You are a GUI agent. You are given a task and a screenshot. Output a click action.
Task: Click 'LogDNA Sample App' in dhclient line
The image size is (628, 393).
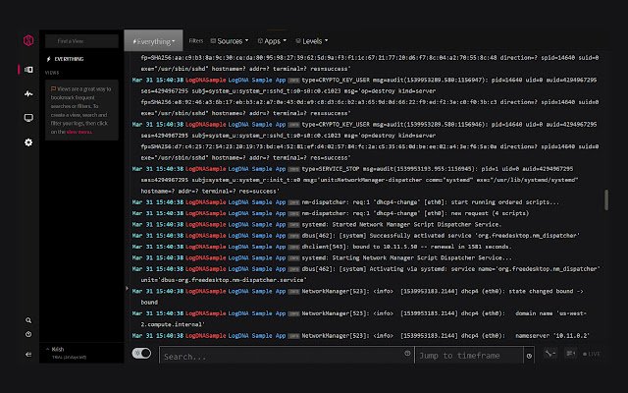[257, 247]
